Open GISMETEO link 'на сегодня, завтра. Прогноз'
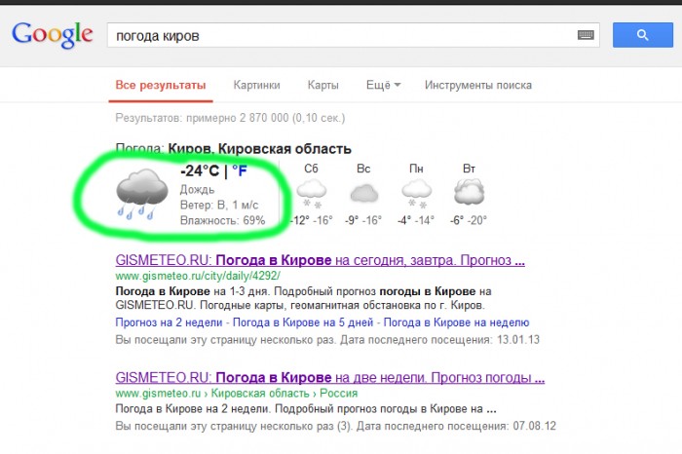Image resolution: width=682 pixels, height=454 pixels. [321, 260]
